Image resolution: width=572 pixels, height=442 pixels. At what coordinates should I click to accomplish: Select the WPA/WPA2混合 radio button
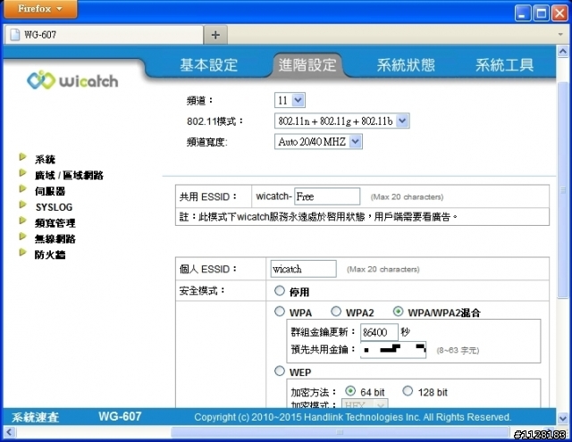coord(398,312)
